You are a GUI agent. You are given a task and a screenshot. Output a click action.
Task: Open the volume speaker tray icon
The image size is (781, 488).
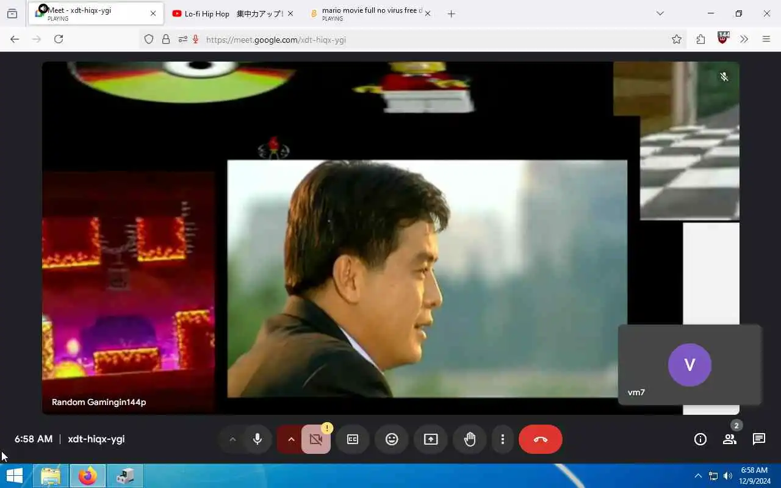click(x=728, y=476)
